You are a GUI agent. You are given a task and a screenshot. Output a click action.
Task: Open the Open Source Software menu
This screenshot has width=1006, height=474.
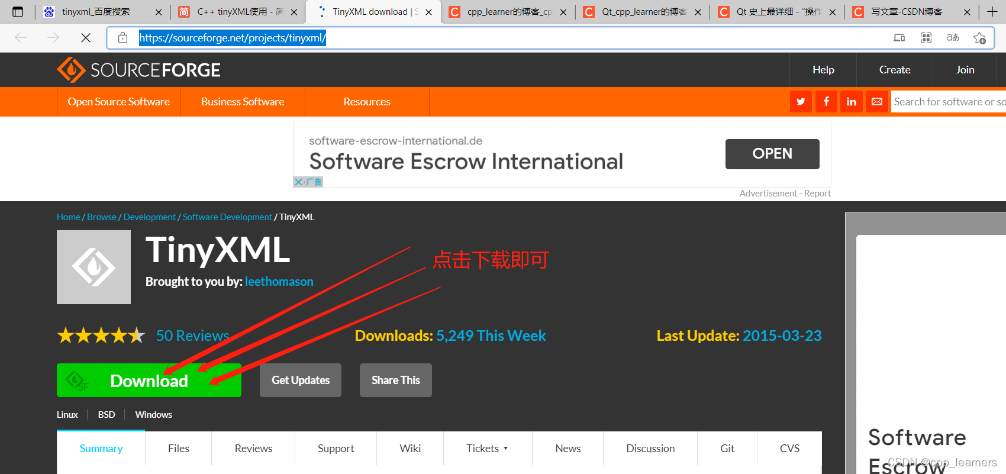coord(119,102)
